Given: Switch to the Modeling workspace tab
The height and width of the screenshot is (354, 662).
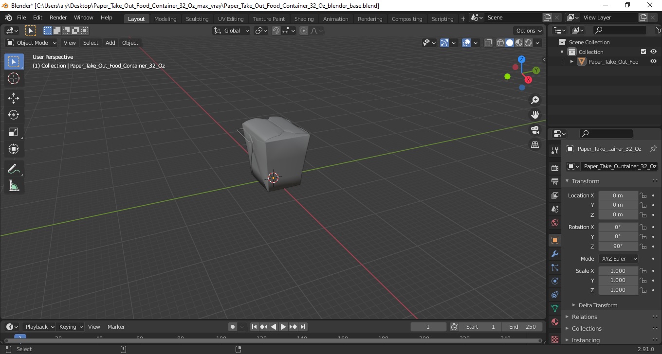Looking at the screenshot, I should (165, 19).
